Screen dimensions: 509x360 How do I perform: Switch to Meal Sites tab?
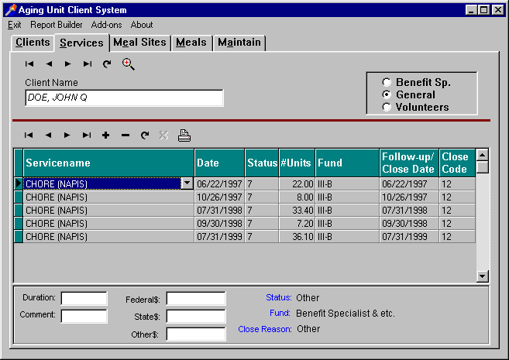[x=139, y=43]
